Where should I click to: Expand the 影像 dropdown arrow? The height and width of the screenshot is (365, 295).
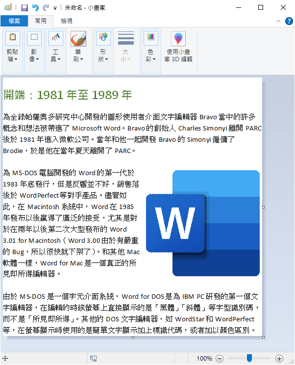pyautogui.click(x=37, y=59)
